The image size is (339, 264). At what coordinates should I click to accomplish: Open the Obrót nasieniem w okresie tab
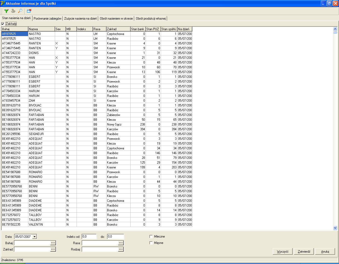[116, 19]
